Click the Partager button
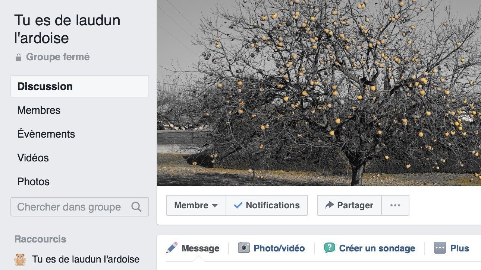Viewport: 481px width, 270px height. tap(349, 205)
